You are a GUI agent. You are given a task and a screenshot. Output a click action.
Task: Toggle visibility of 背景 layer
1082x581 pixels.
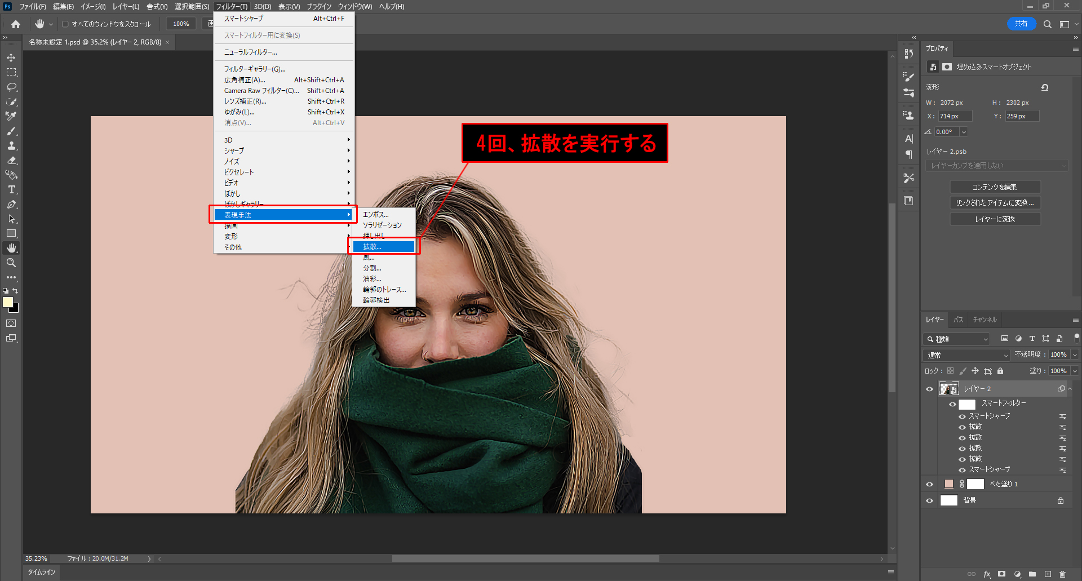(930, 500)
